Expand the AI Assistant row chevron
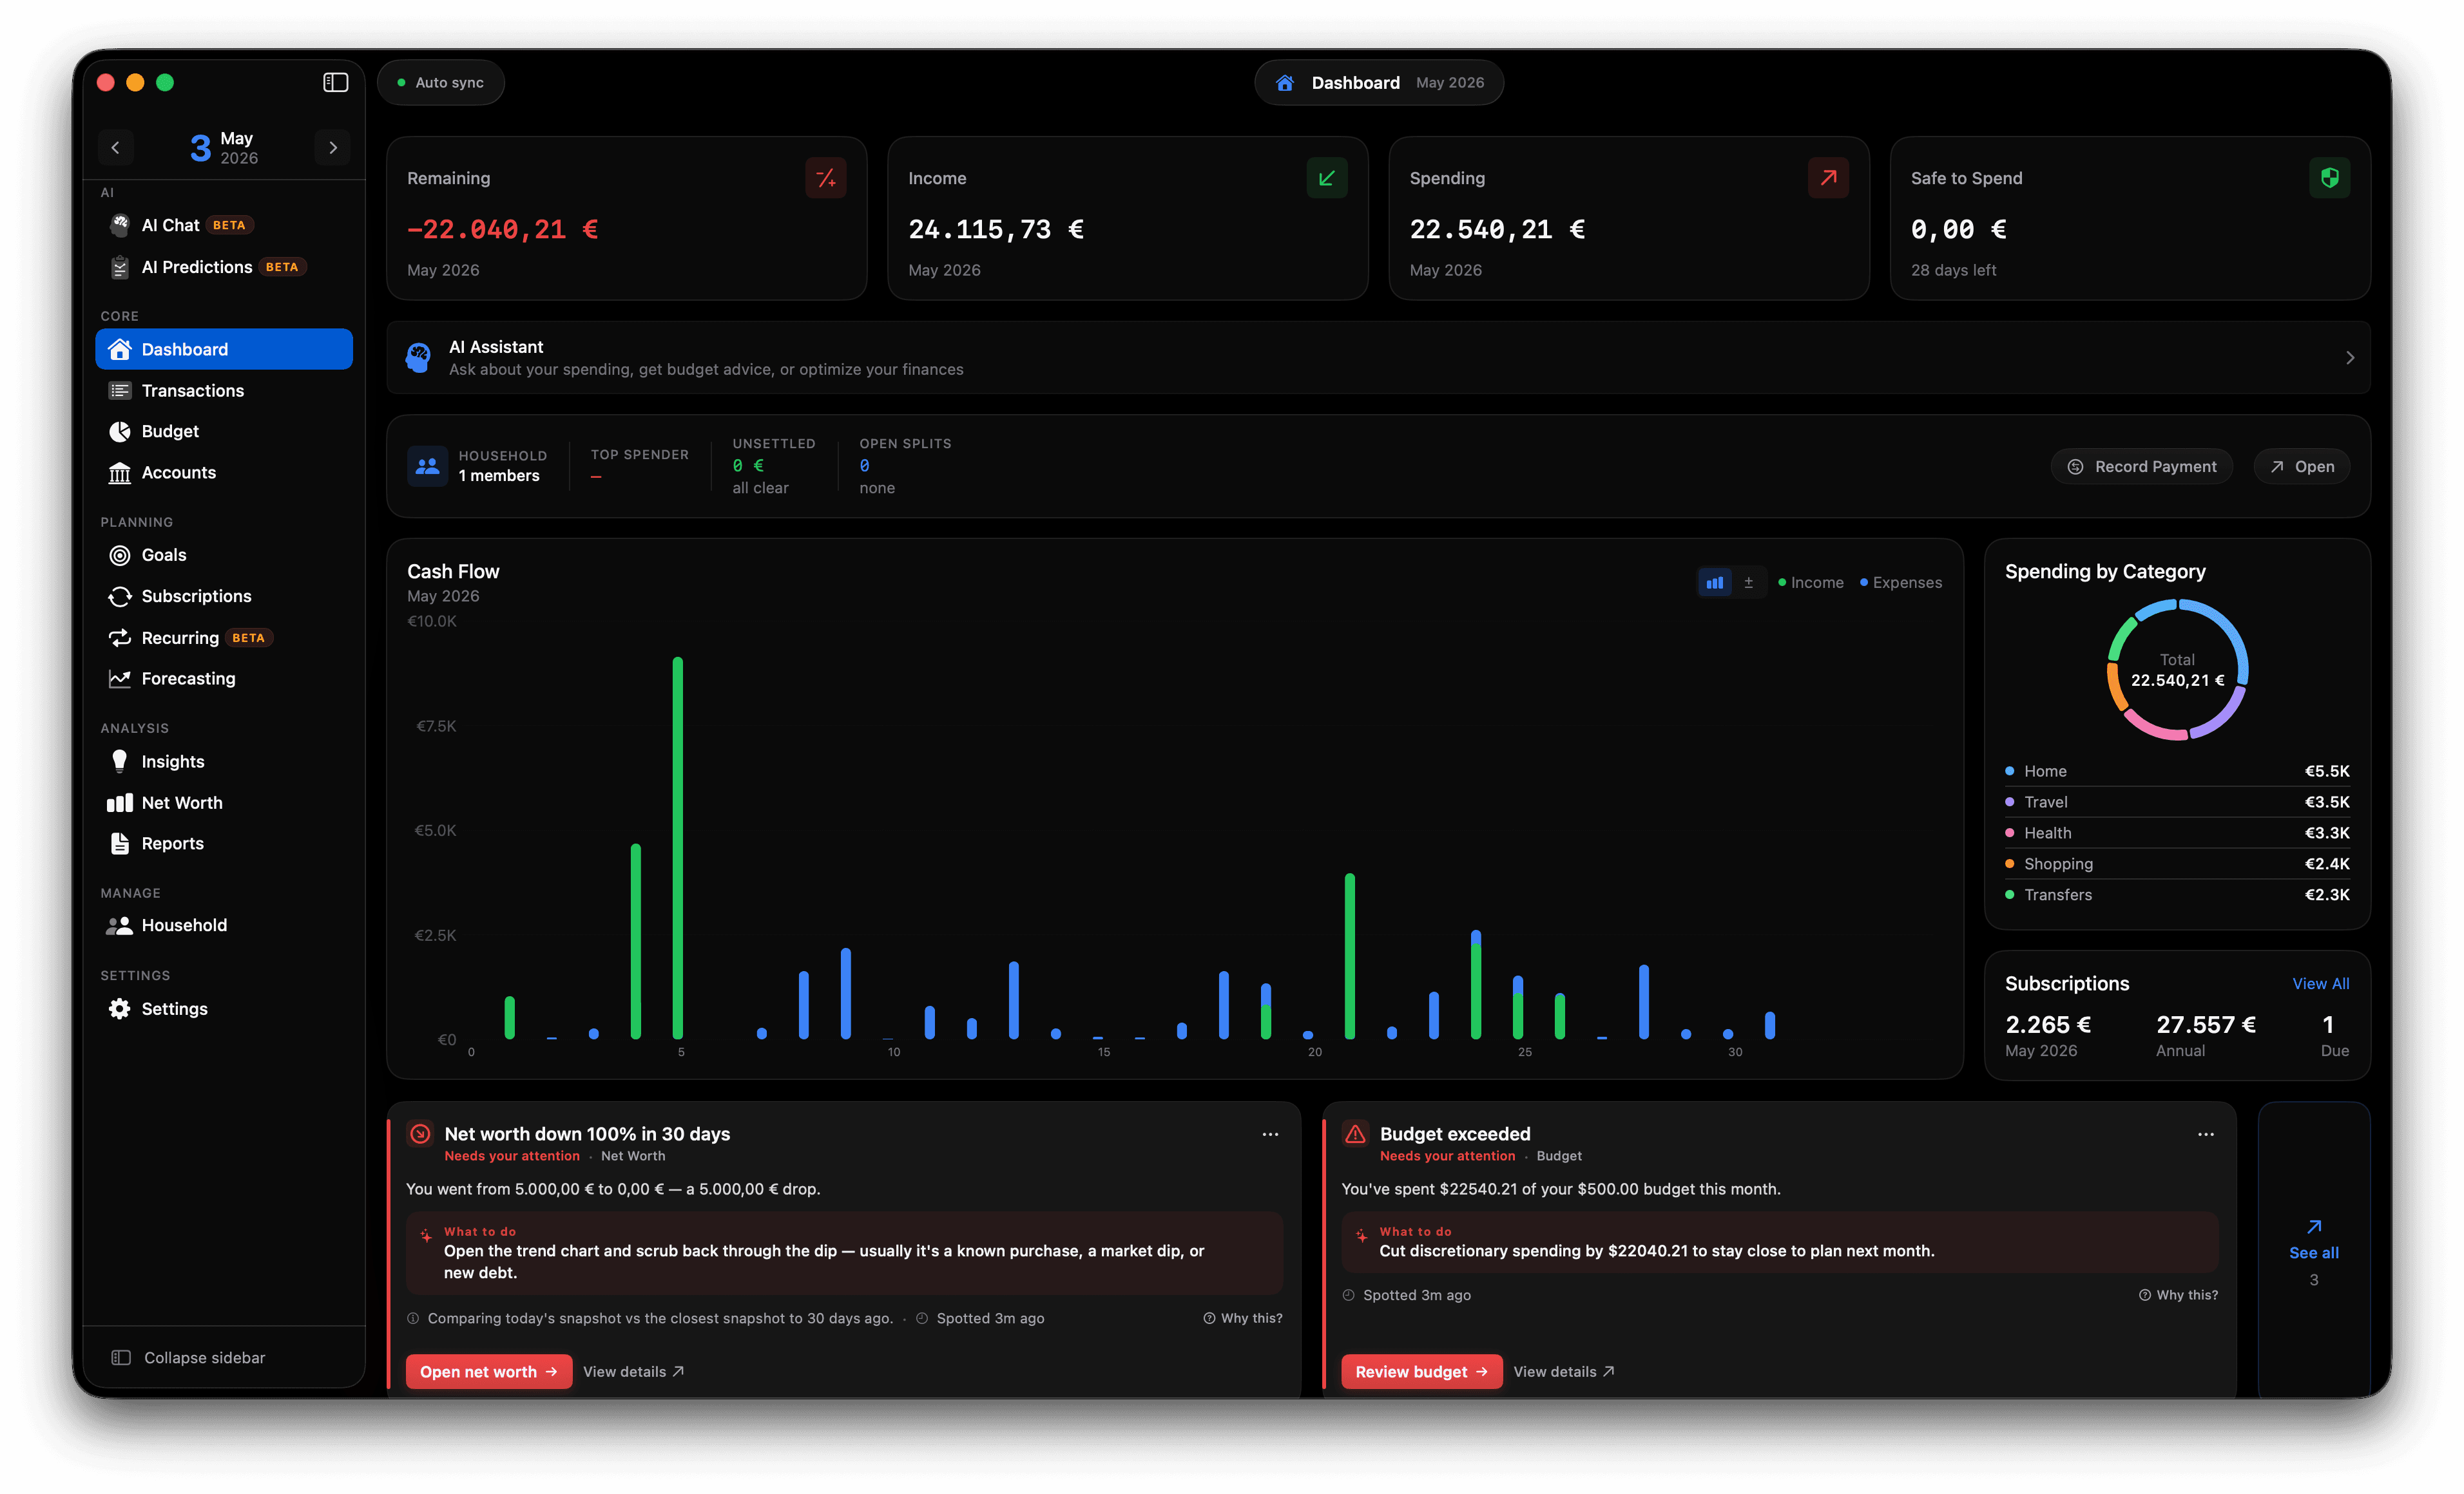The width and height of the screenshot is (2464, 1494). (x=2350, y=358)
